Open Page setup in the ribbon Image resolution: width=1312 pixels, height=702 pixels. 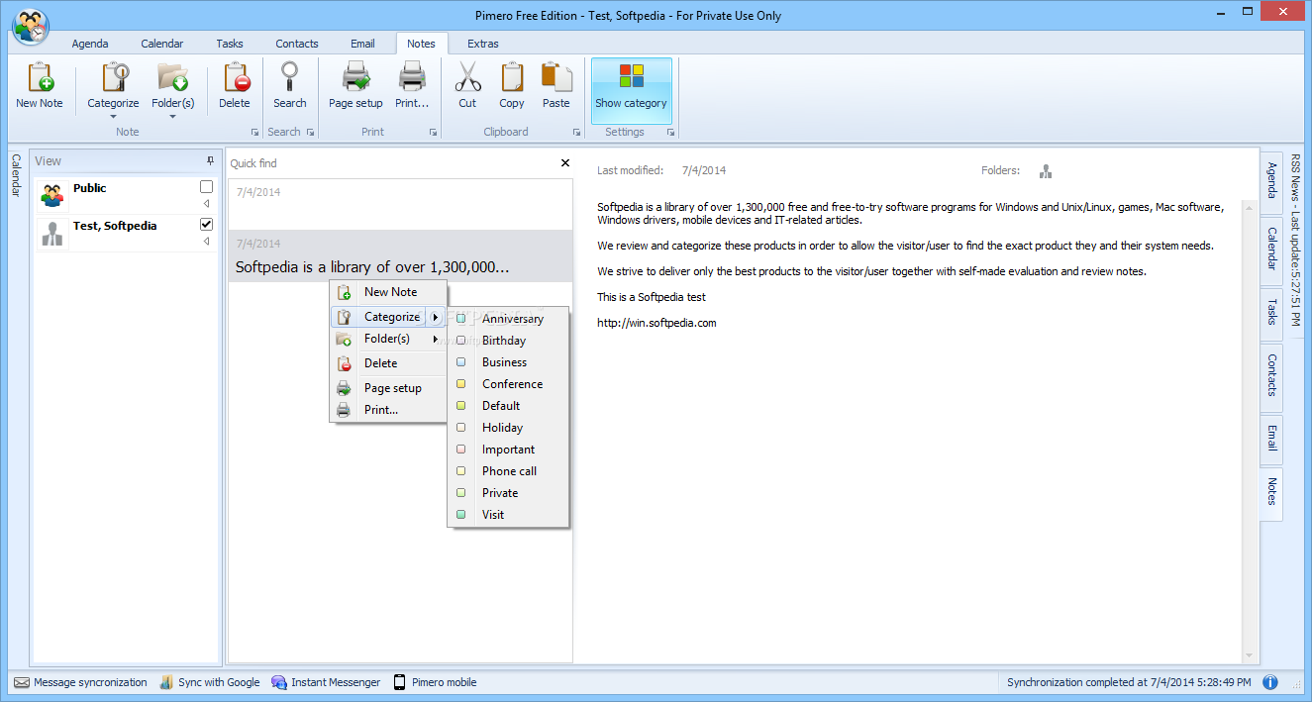click(355, 85)
